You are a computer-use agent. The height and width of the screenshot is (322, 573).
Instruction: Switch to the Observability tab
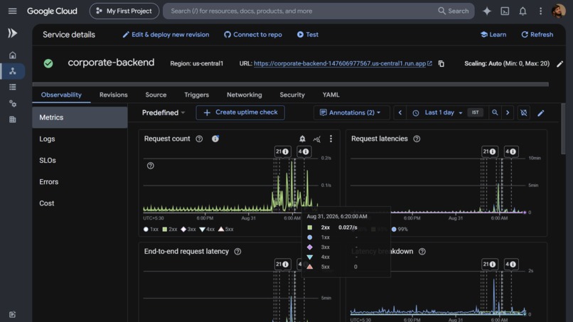tap(61, 95)
